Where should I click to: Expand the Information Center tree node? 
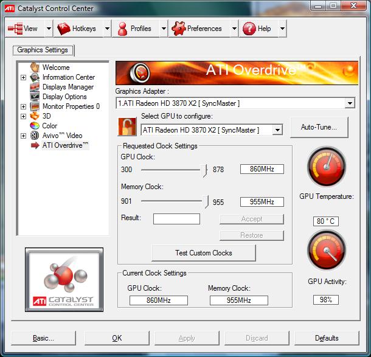pyautogui.click(x=24, y=77)
